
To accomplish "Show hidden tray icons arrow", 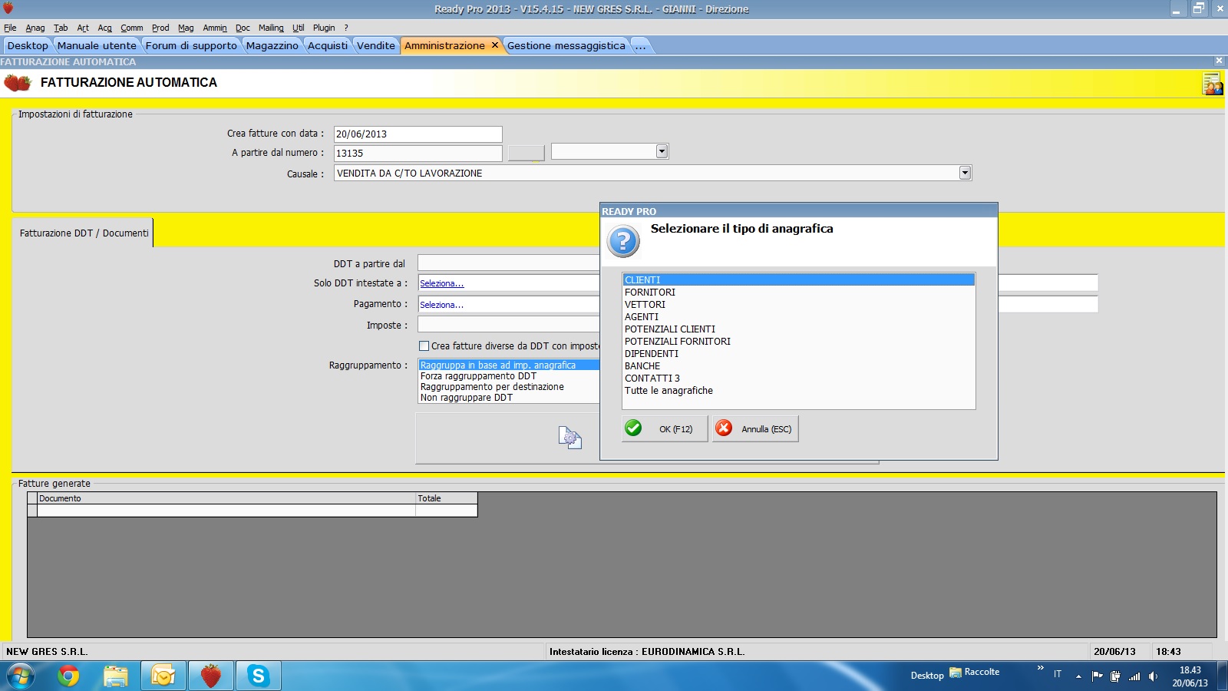I will tap(1078, 676).
